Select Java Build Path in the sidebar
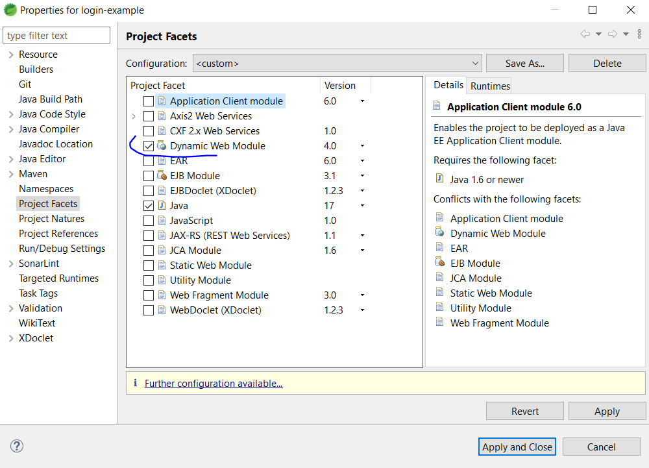This screenshot has width=649, height=468. [51, 99]
